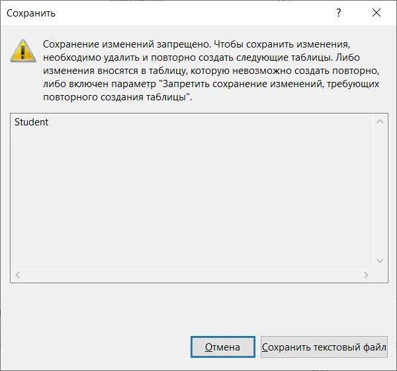397x371 pixels.
Task: Select the Student table entry
Action: tap(31, 122)
